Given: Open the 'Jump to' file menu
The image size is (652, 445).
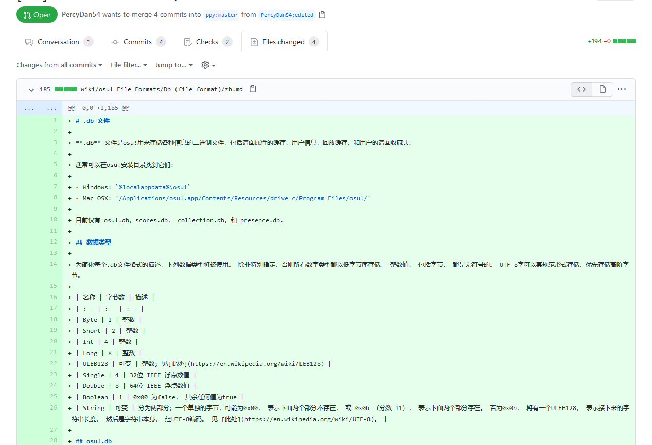Looking at the screenshot, I should tap(174, 65).
